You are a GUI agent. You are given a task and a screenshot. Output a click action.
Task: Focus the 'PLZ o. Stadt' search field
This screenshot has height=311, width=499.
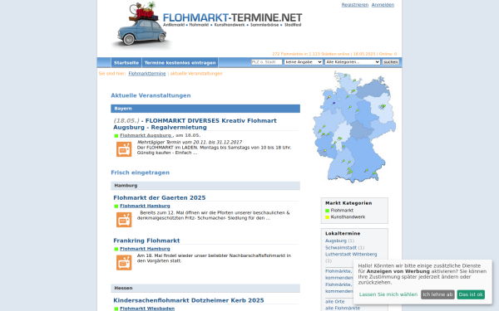point(266,62)
